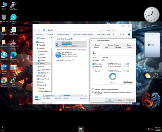The height and width of the screenshot is (132, 162).
Task: Change the view layout icon in Explorer
Action: point(121,34)
